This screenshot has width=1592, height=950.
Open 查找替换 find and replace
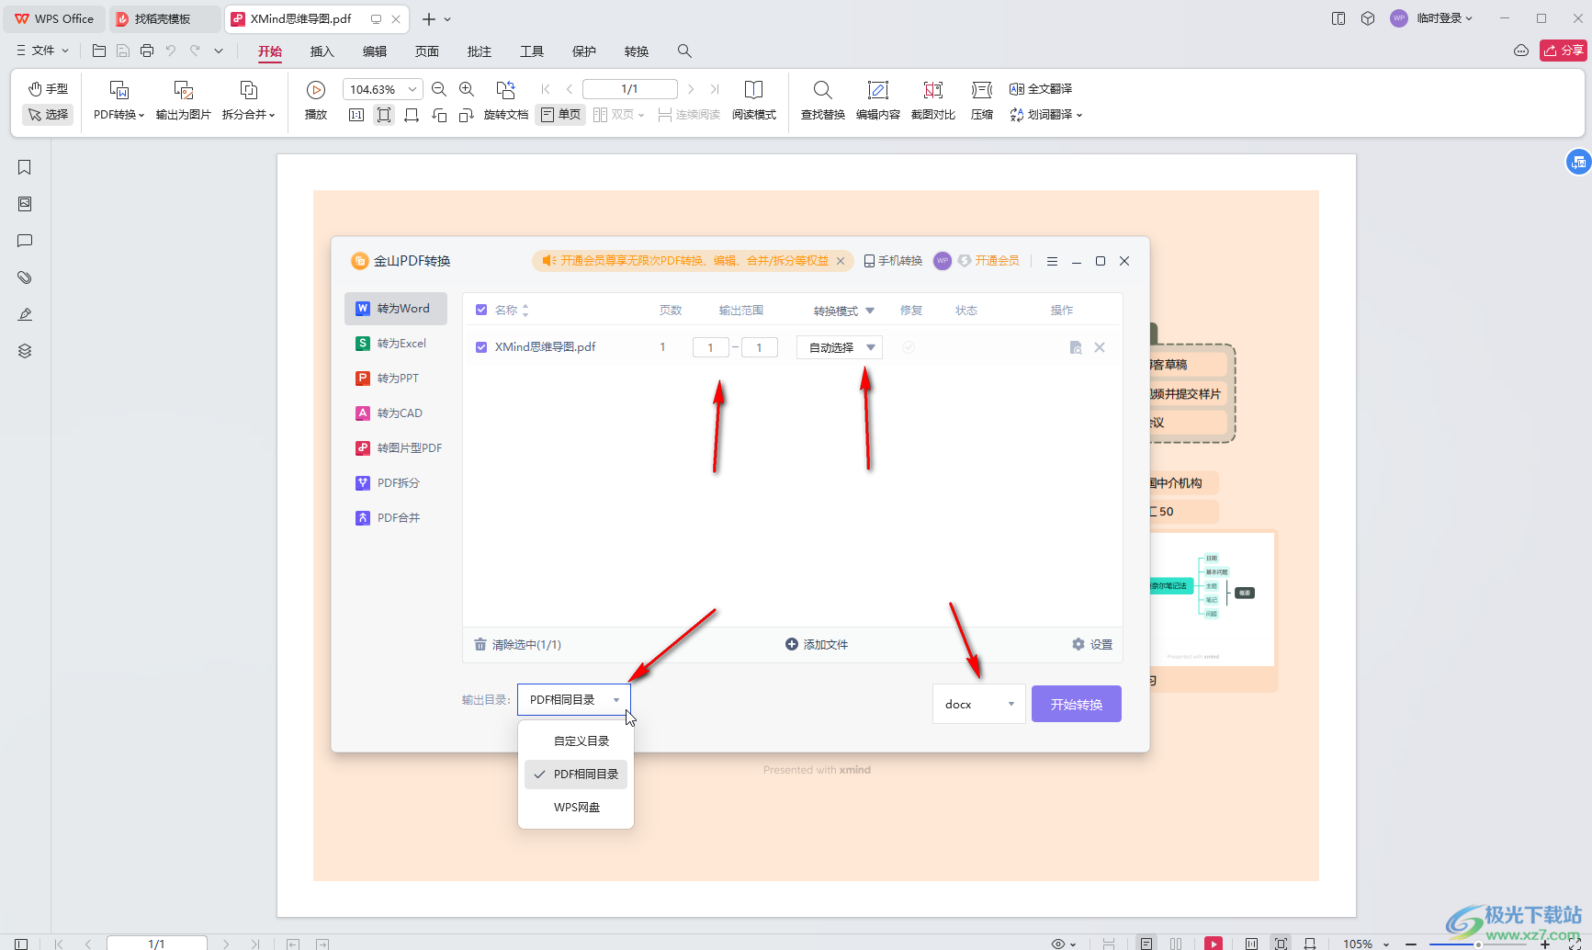pyautogui.click(x=822, y=101)
